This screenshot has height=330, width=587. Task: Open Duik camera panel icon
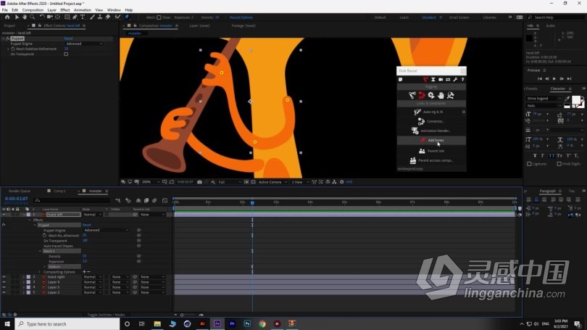click(441, 79)
